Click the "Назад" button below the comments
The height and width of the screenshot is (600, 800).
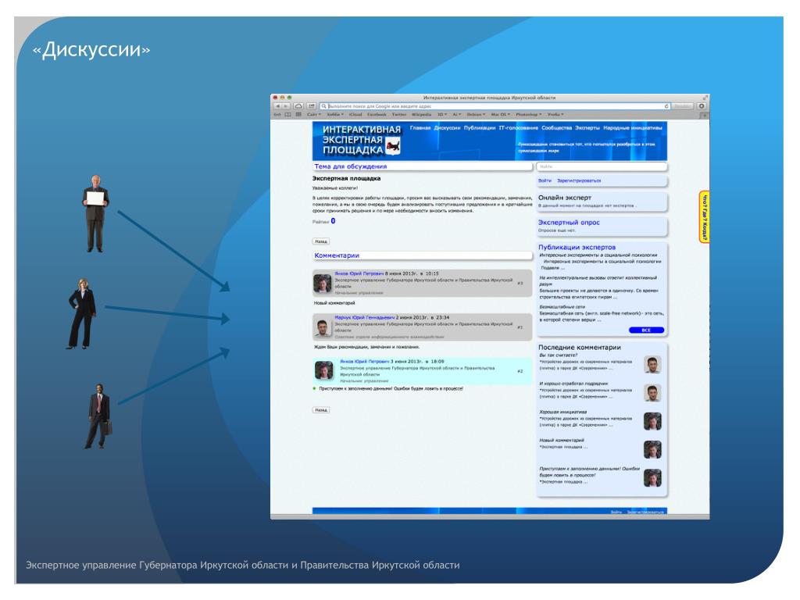coord(321,409)
